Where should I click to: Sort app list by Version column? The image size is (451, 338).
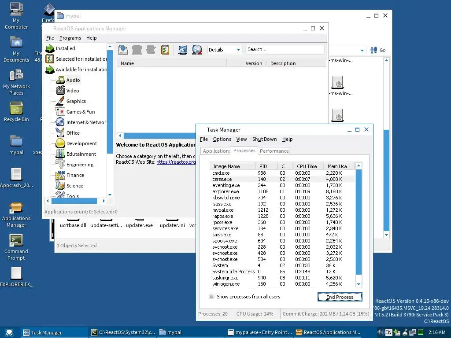click(246, 63)
